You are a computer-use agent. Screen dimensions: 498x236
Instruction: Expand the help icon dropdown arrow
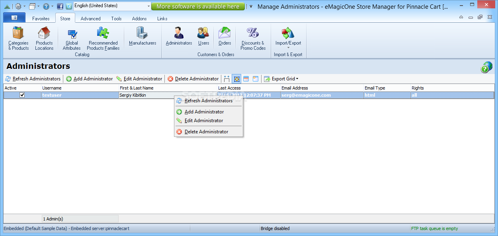[x=52, y=6]
